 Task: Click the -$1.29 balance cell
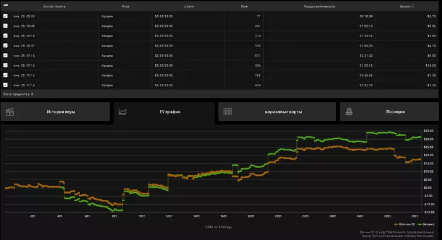[x=431, y=76]
